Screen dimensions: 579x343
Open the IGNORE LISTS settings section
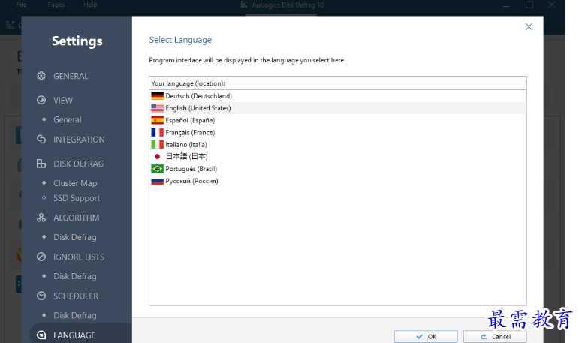tap(79, 257)
